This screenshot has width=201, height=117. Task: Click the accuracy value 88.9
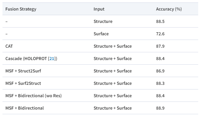coord(160,108)
